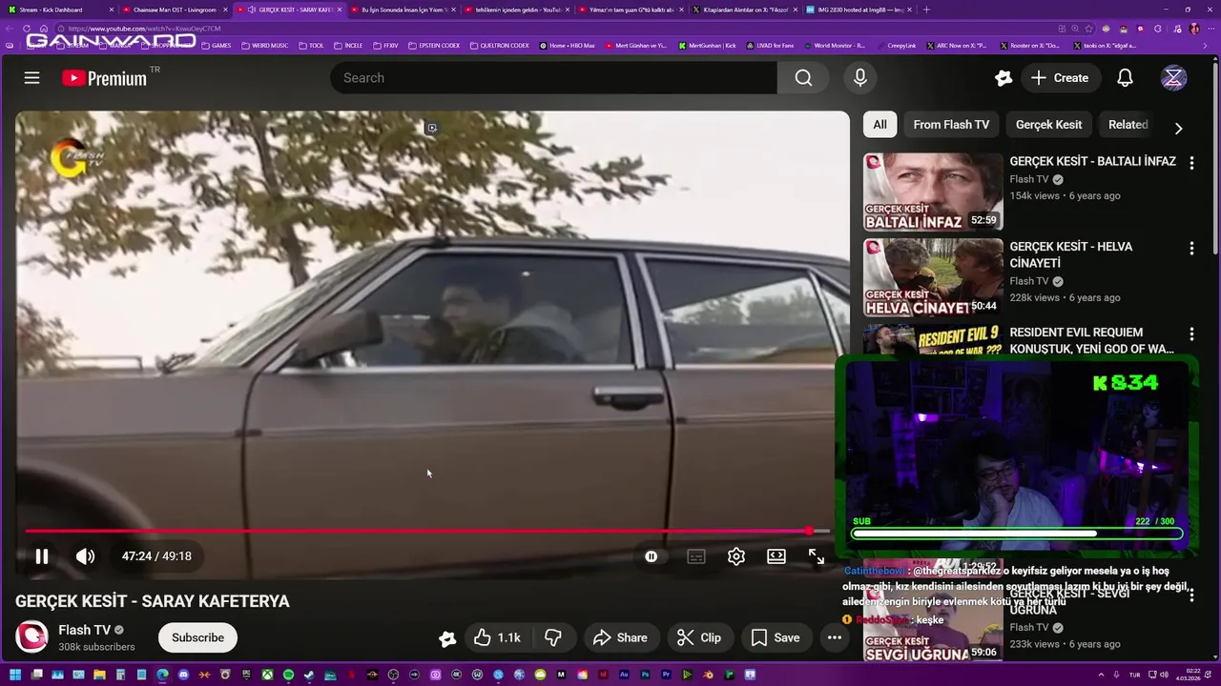
Task: Subscribe to Flash TV channel
Action: 197,637
